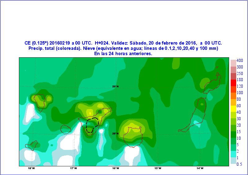This screenshot has width=248, height=175.
Task: Click the 18°W longitude label
Action: pos(31,168)
